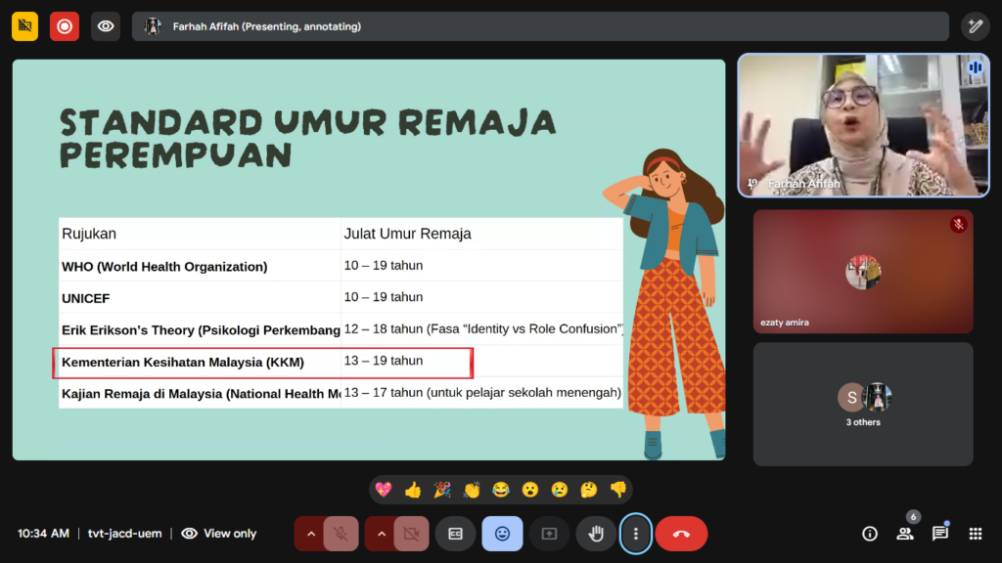Viewport: 1002px width, 563px height.
Task: Raise your hand
Action: click(596, 534)
